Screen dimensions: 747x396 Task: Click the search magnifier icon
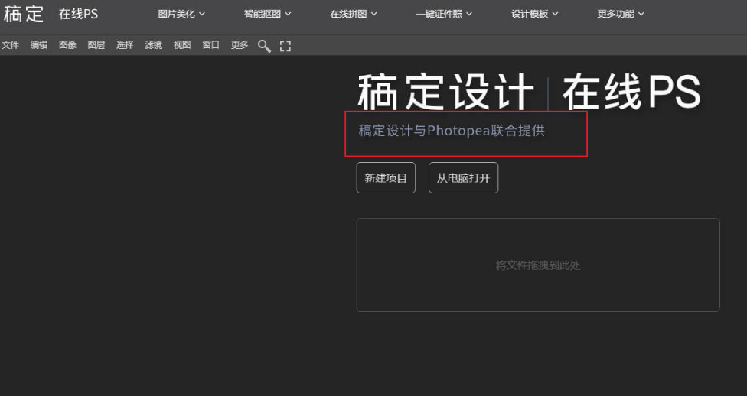264,46
